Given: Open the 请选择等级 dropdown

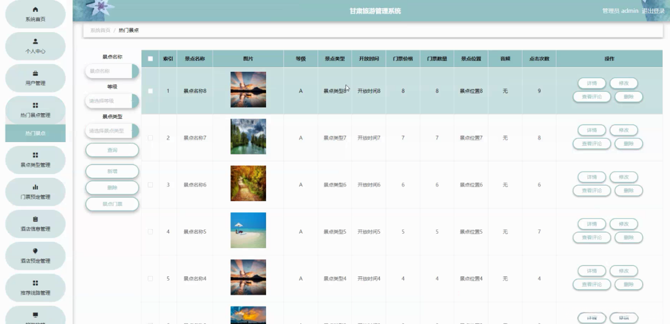Looking at the screenshot, I should click(112, 101).
